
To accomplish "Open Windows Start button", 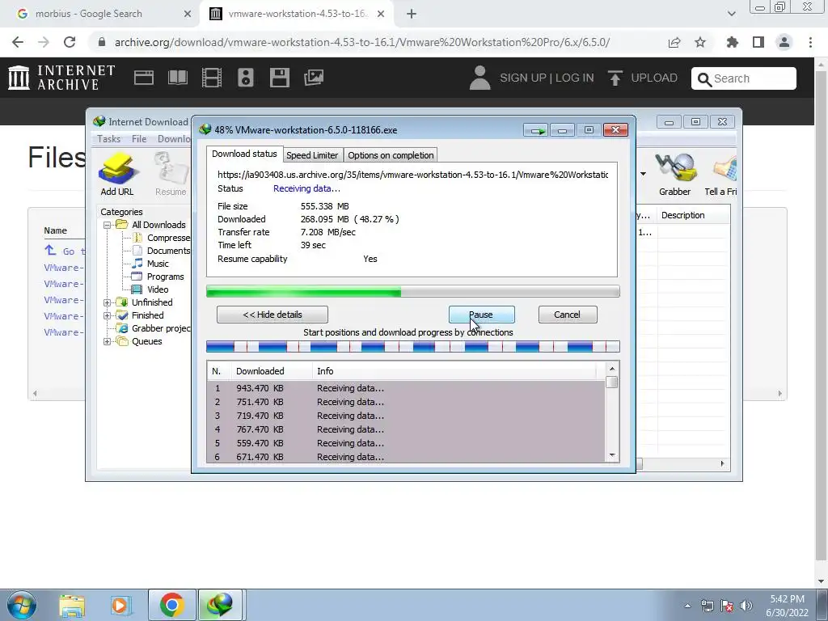I will [x=22, y=605].
